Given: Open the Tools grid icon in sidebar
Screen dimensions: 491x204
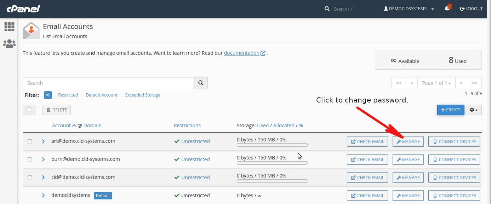Looking at the screenshot, I should [9, 27].
